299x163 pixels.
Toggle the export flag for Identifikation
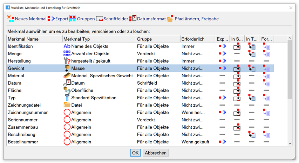[x=222, y=46]
